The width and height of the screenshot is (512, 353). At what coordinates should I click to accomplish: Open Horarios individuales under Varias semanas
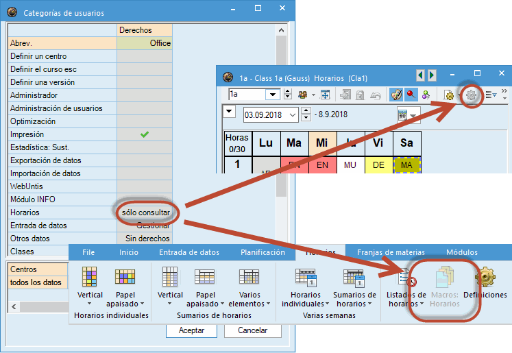point(301,287)
